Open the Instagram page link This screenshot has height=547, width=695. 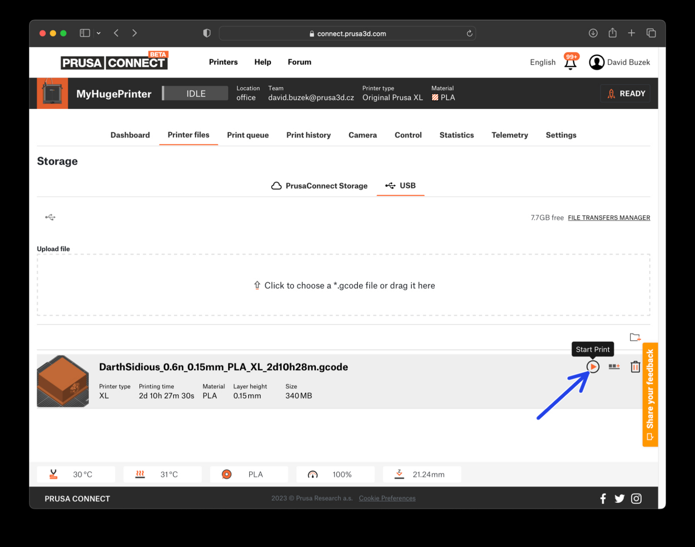[636, 498]
